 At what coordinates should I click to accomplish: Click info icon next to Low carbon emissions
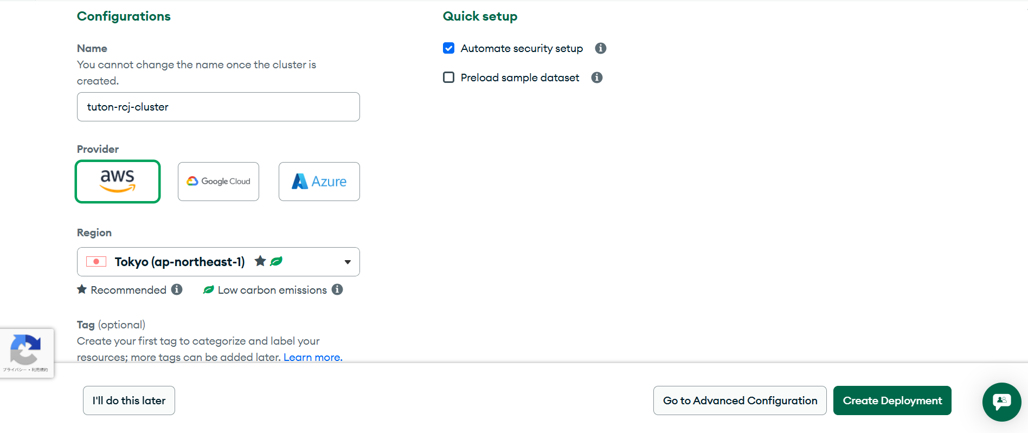(337, 289)
